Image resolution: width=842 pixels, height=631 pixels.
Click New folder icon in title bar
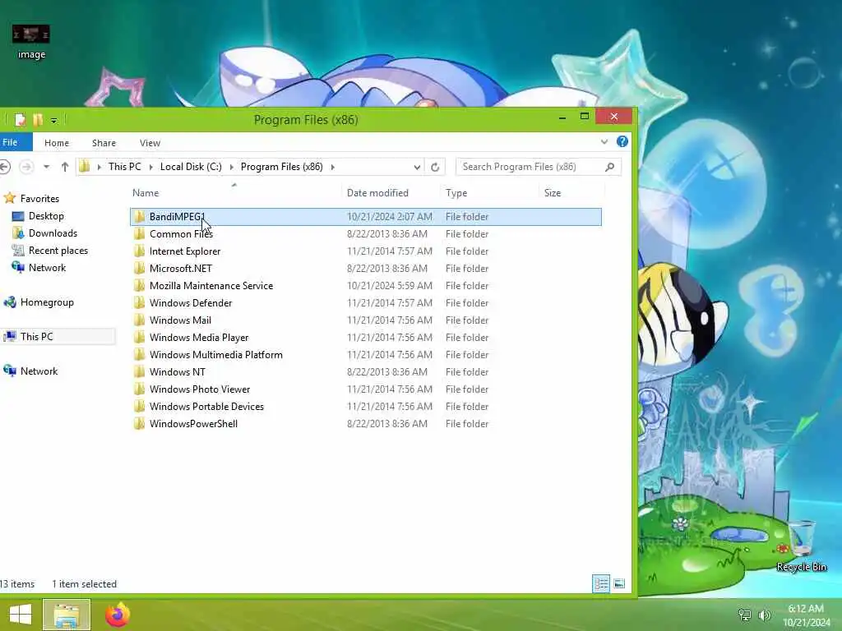[38, 120]
